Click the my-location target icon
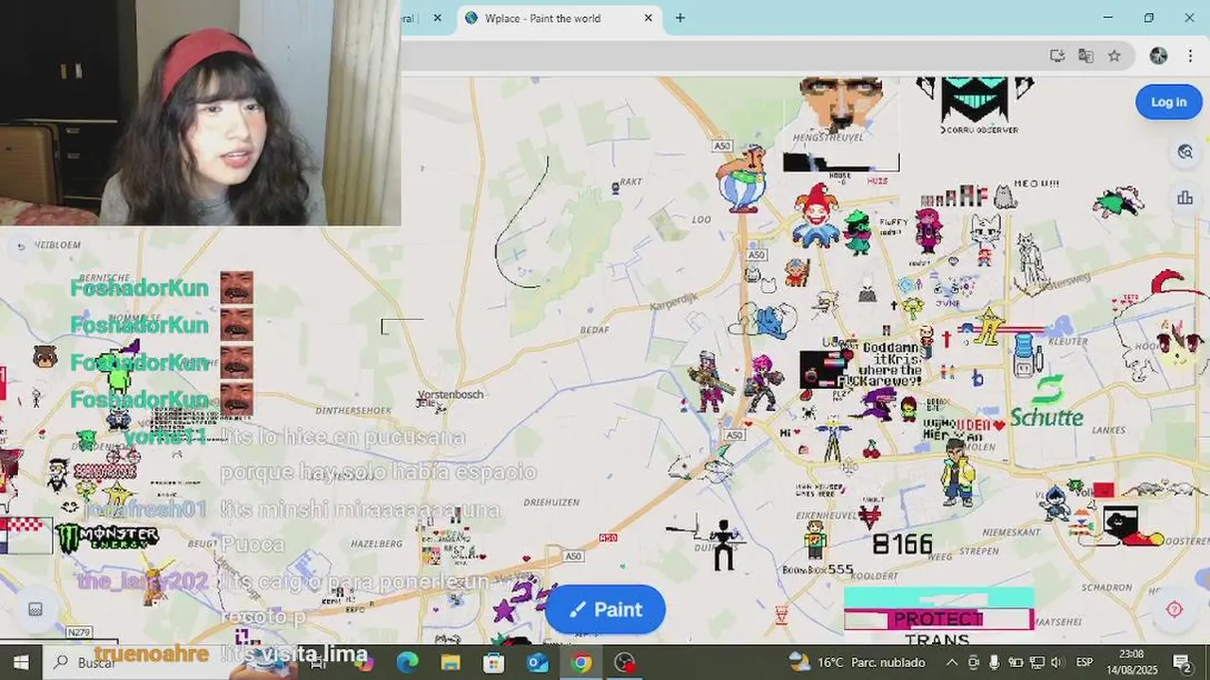Screen dimensions: 1210x680 pyautogui.click(x=1174, y=609)
